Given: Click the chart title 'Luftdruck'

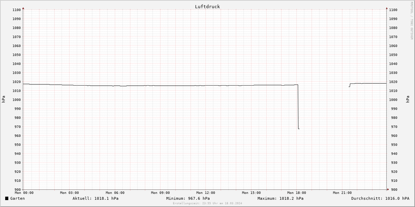Looking at the screenshot, I should point(207,7).
